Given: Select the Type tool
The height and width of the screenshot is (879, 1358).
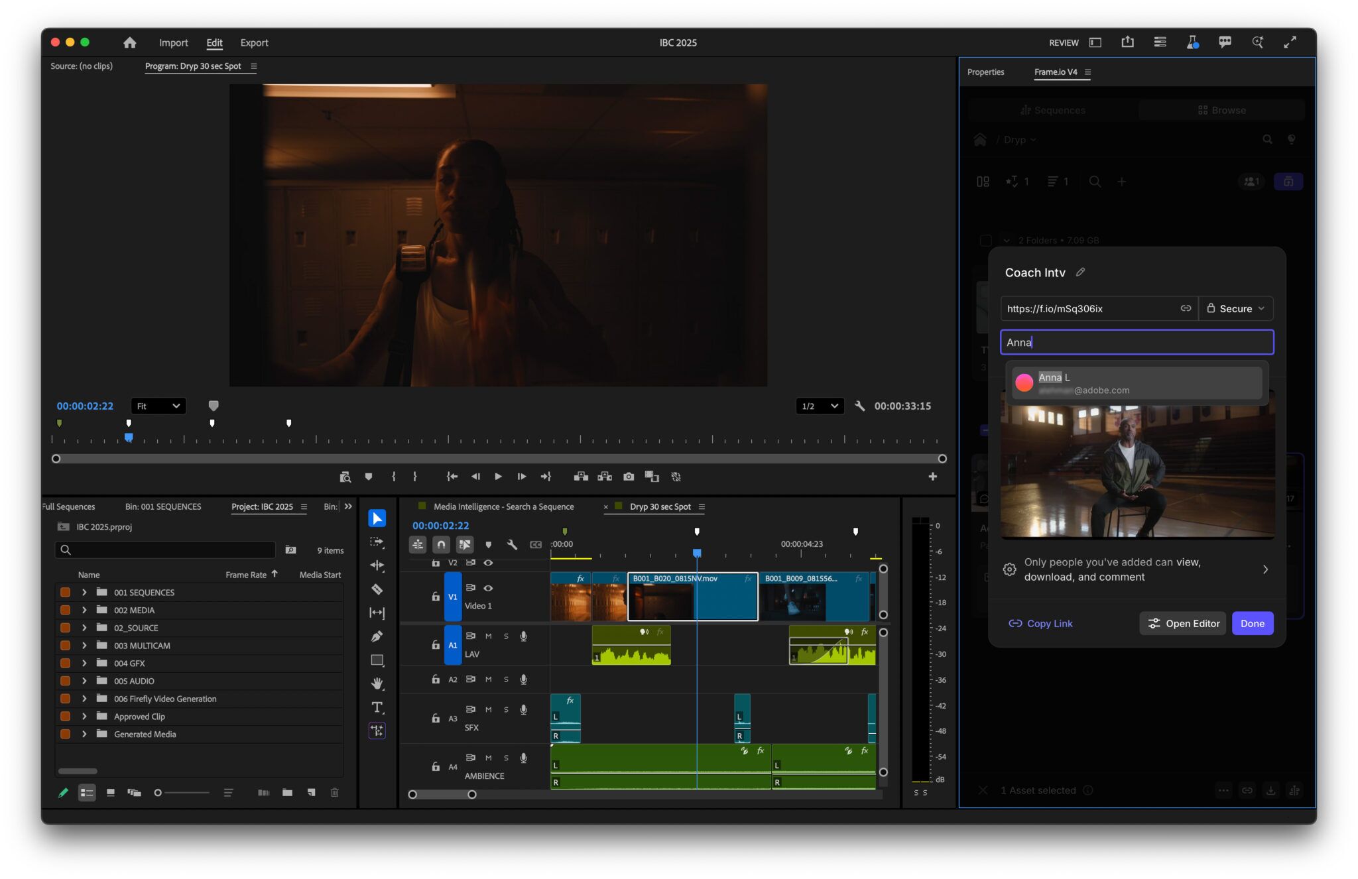Looking at the screenshot, I should (377, 707).
